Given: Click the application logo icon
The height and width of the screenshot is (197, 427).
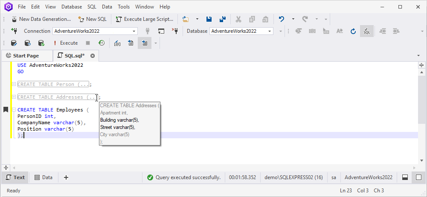Looking at the screenshot, I should coord(9,6).
